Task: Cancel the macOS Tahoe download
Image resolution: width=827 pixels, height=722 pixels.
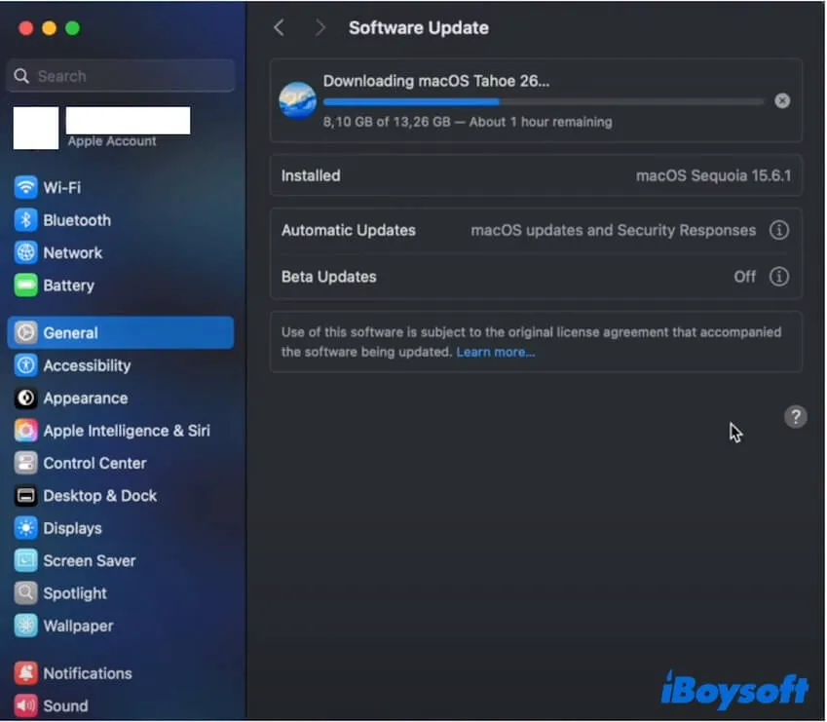Action: click(782, 101)
